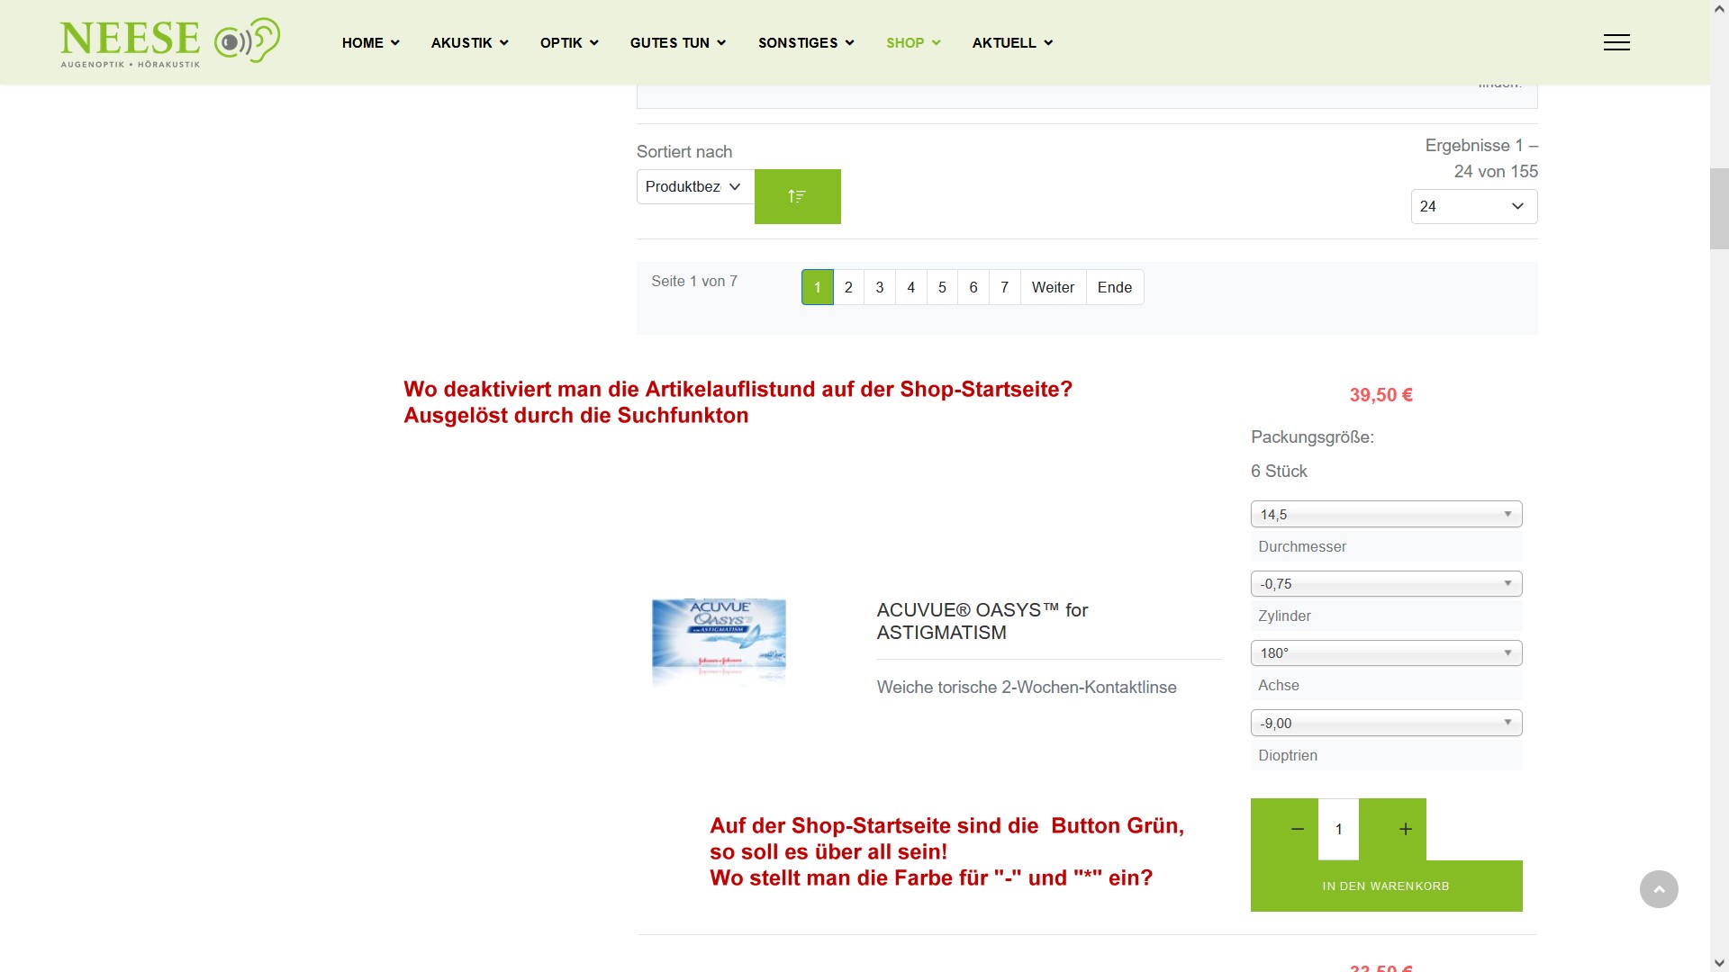This screenshot has height=972, width=1729.
Task: Click the ACUVUE OASYS product thumbnail
Action: tap(719, 641)
